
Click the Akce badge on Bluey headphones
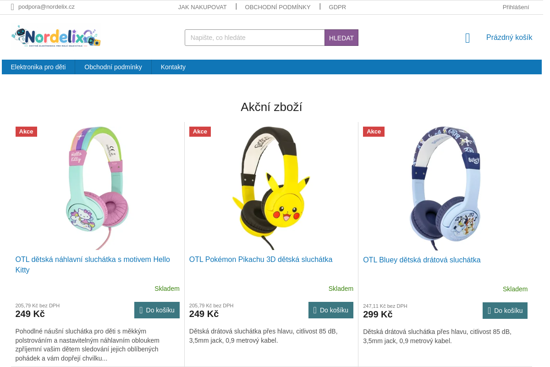tap(374, 132)
